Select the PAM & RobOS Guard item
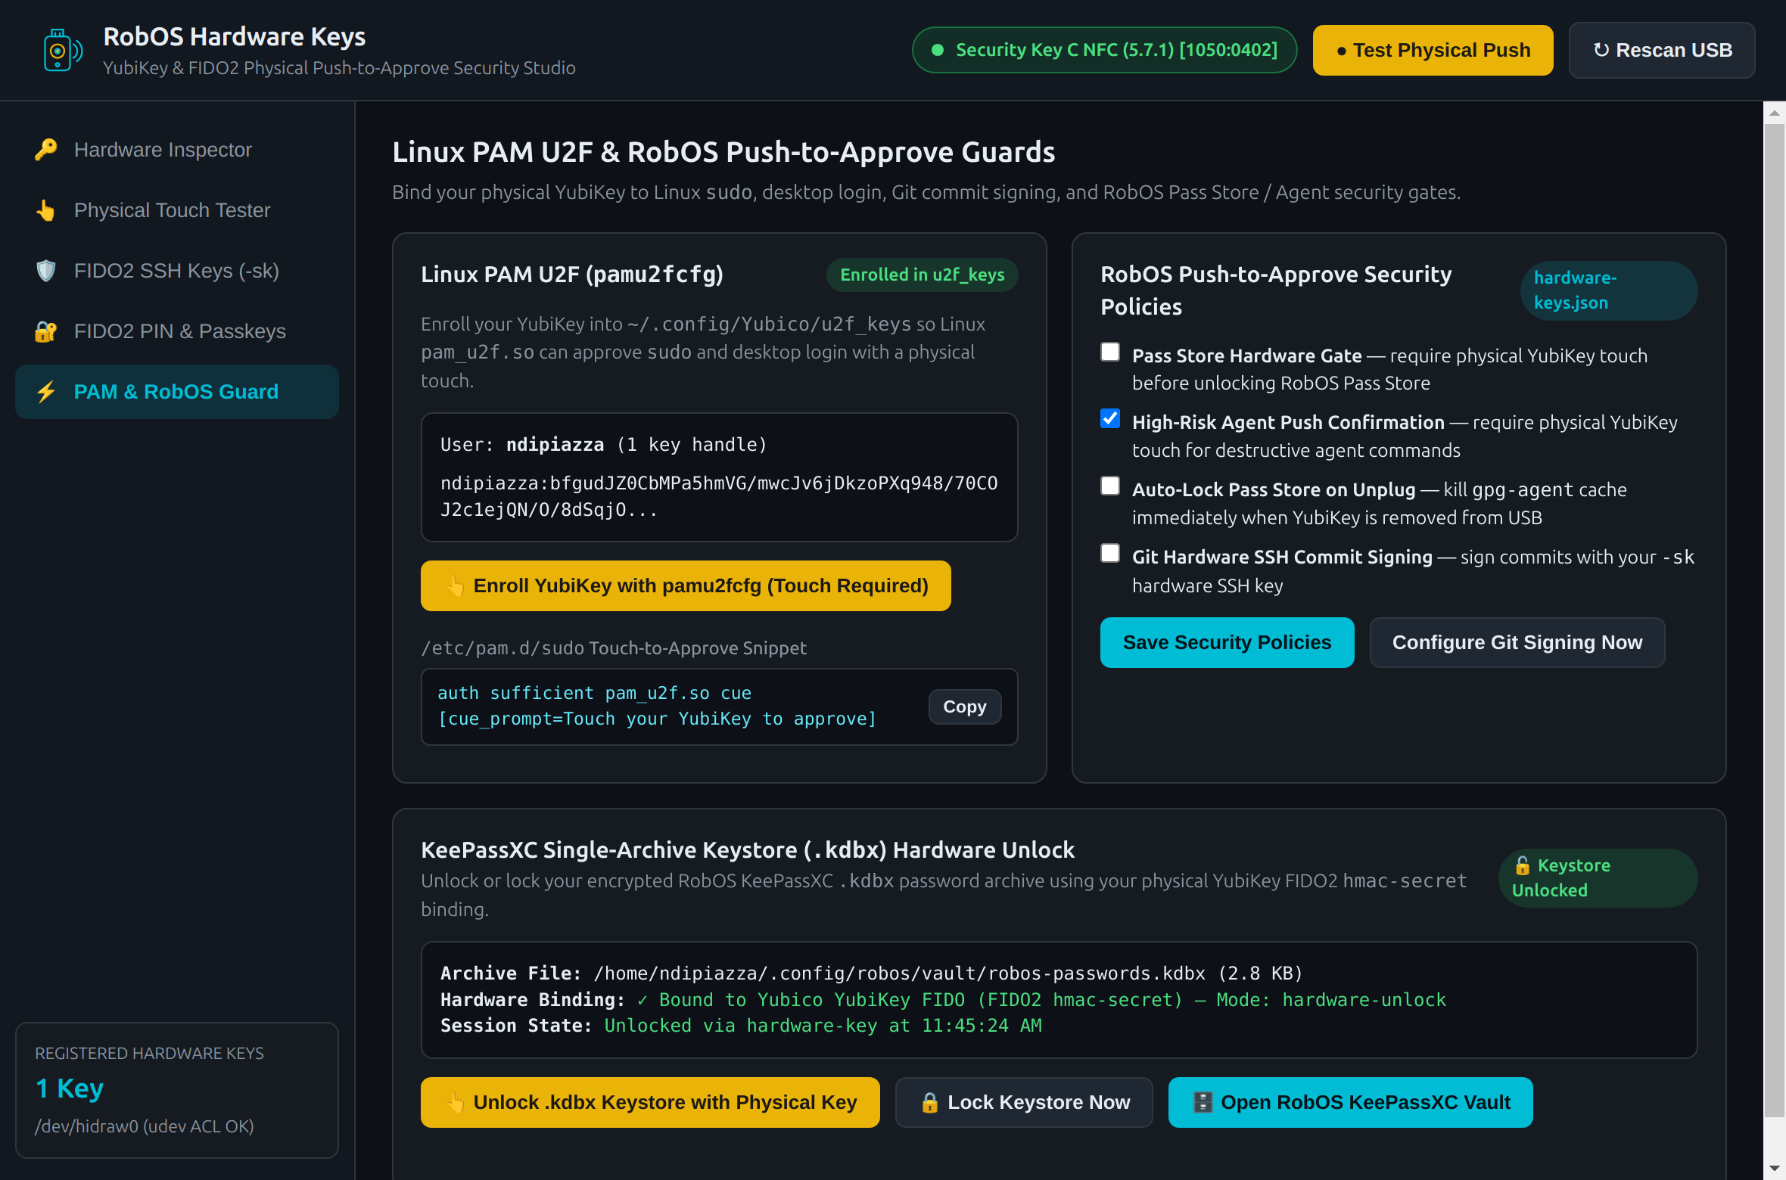Viewport: 1786px width, 1180px height. point(177,392)
